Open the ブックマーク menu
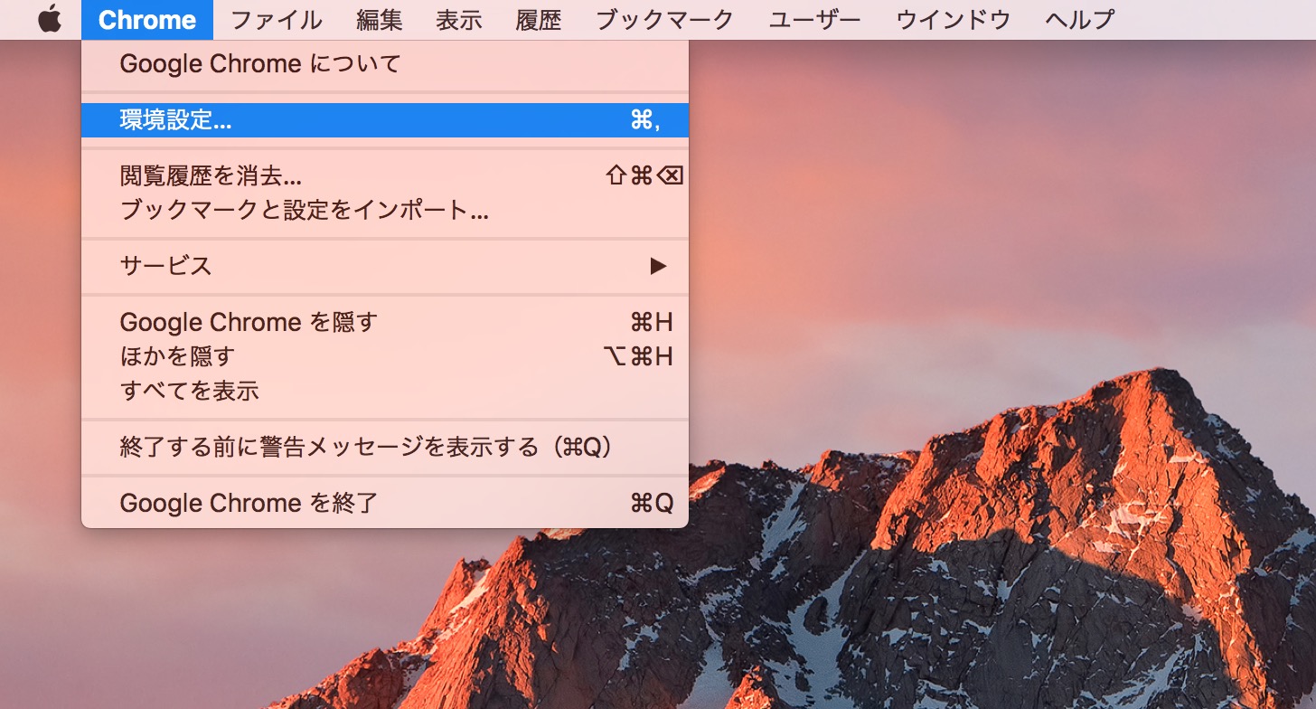The height and width of the screenshot is (709, 1316). [x=664, y=19]
